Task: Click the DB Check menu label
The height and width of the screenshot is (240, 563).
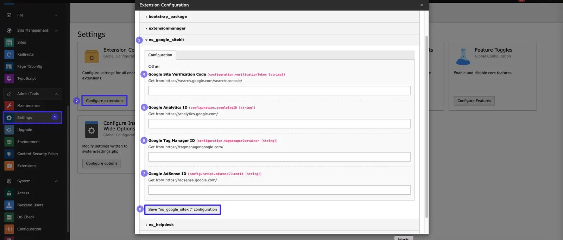Action: pyautogui.click(x=26, y=217)
